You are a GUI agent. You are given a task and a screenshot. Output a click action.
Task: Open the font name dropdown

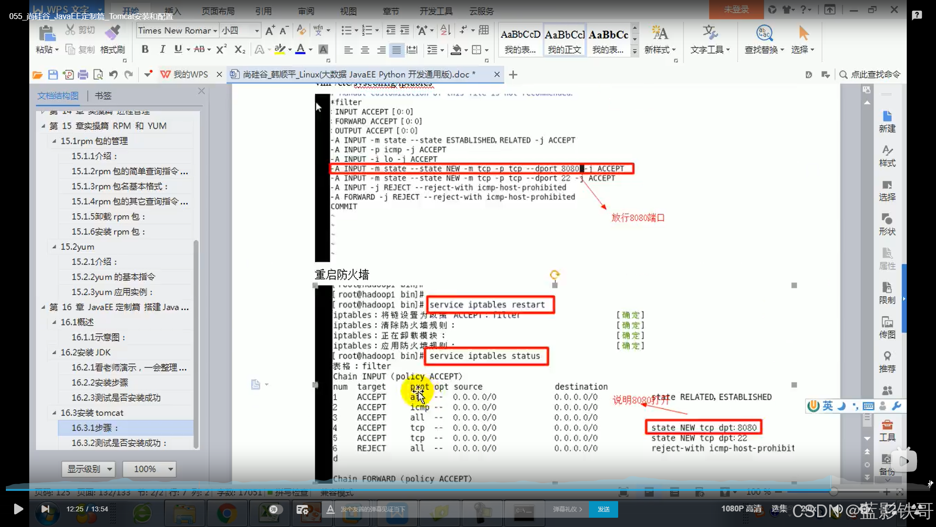pyautogui.click(x=215, y=31)
